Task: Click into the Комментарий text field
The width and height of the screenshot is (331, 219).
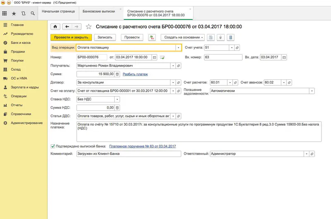Action: pos(129,154)
